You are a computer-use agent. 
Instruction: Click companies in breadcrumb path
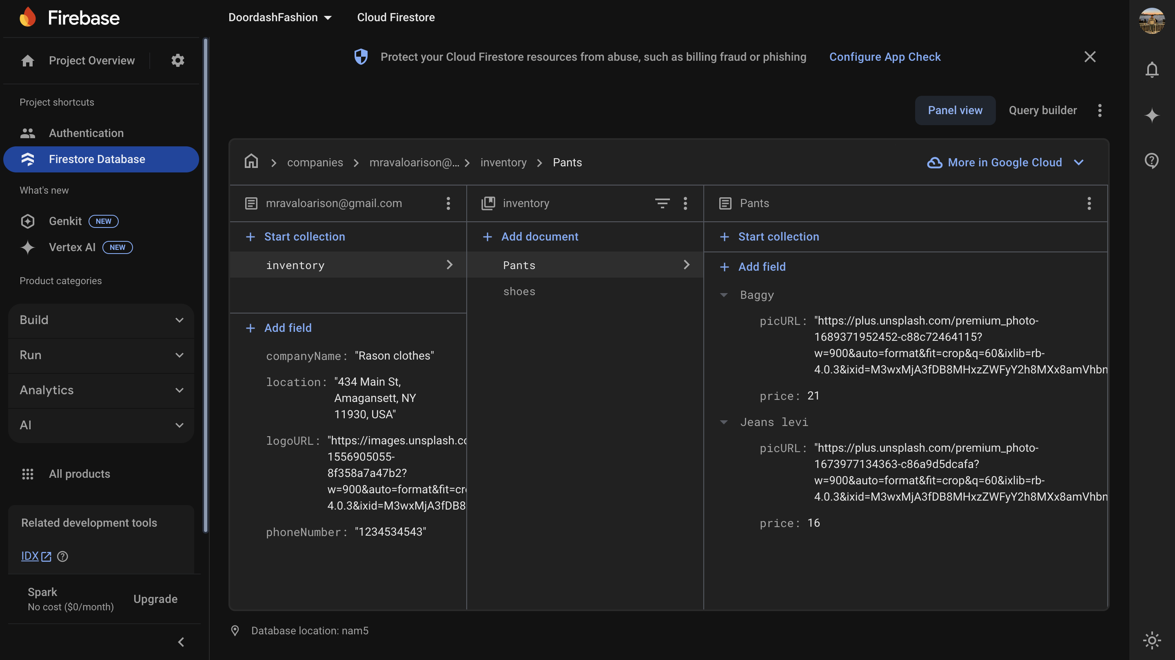point(315,162)
